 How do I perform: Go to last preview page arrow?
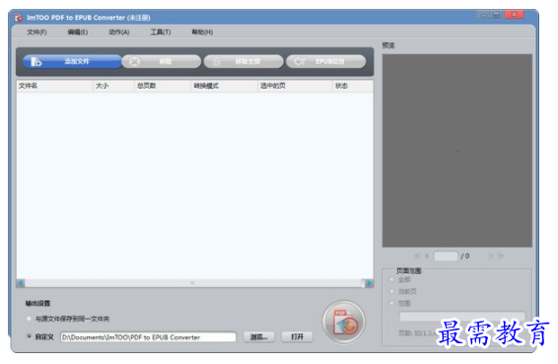click(501, 255)
